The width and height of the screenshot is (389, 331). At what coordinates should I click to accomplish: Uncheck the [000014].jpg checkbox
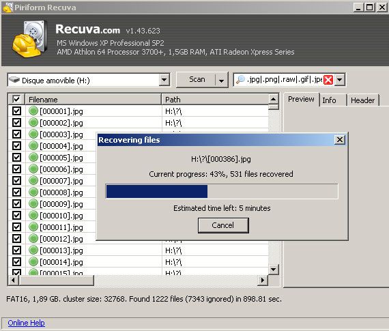16,262
